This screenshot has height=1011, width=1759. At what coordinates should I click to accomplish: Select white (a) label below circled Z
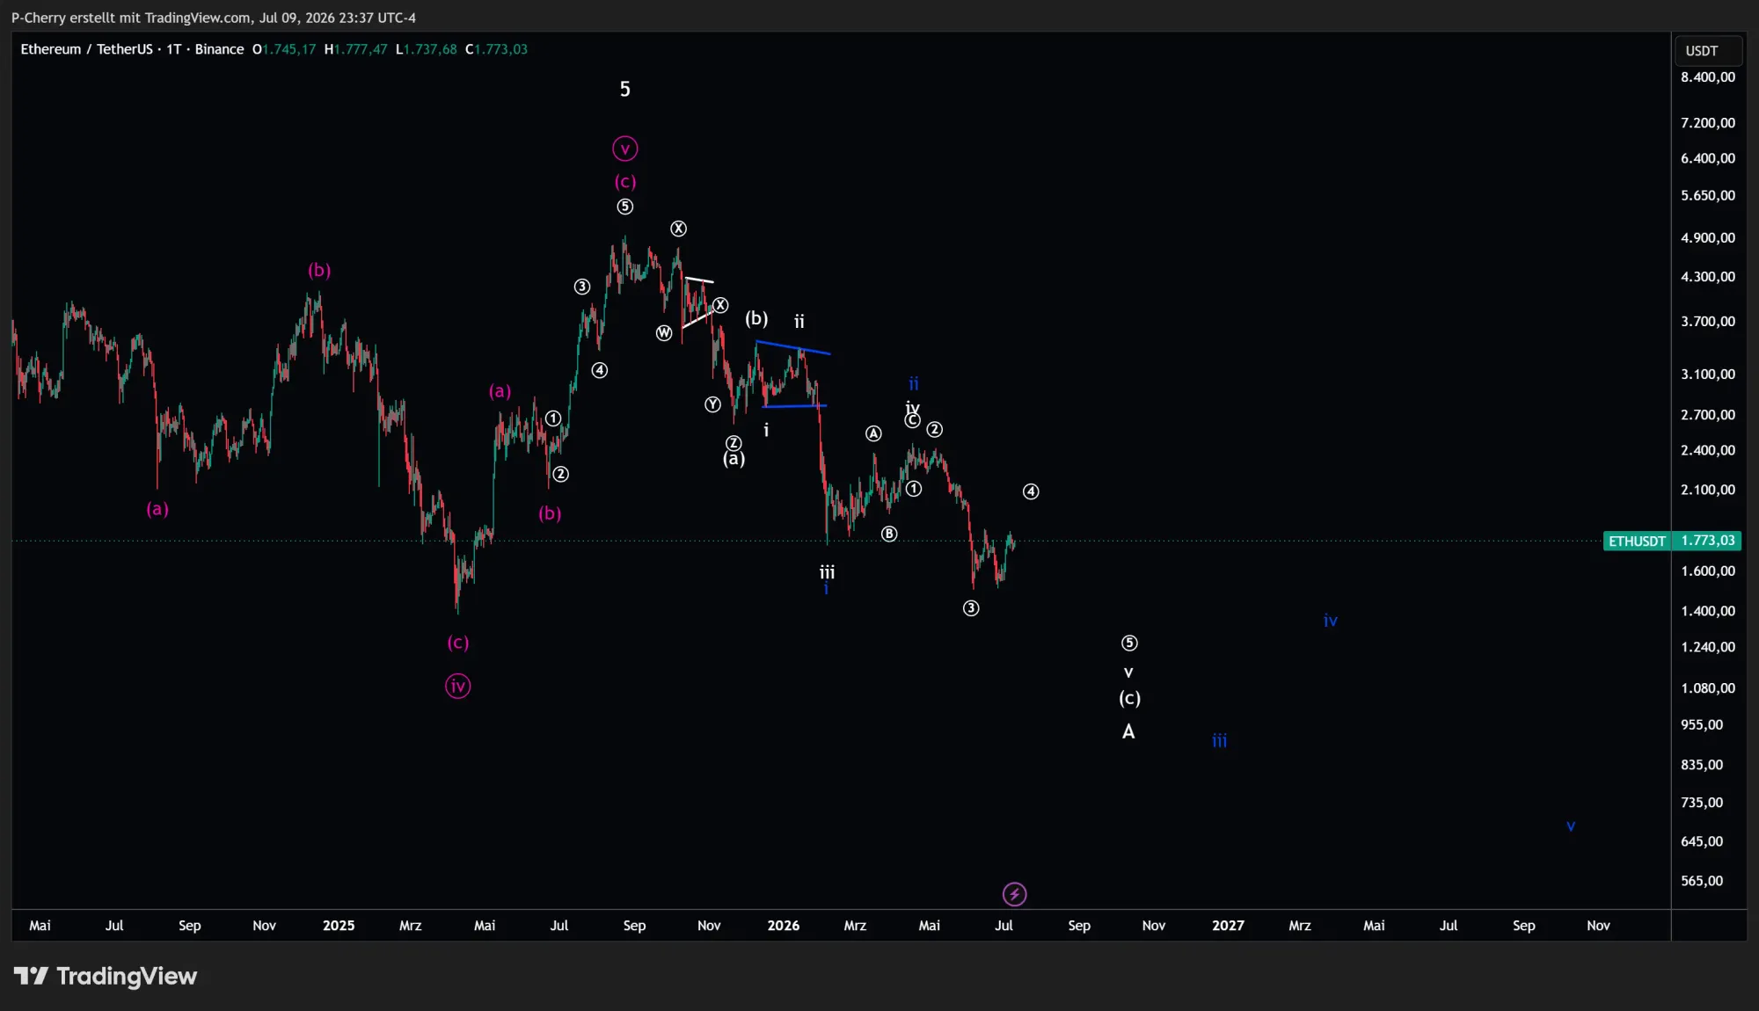pos(734,459)
